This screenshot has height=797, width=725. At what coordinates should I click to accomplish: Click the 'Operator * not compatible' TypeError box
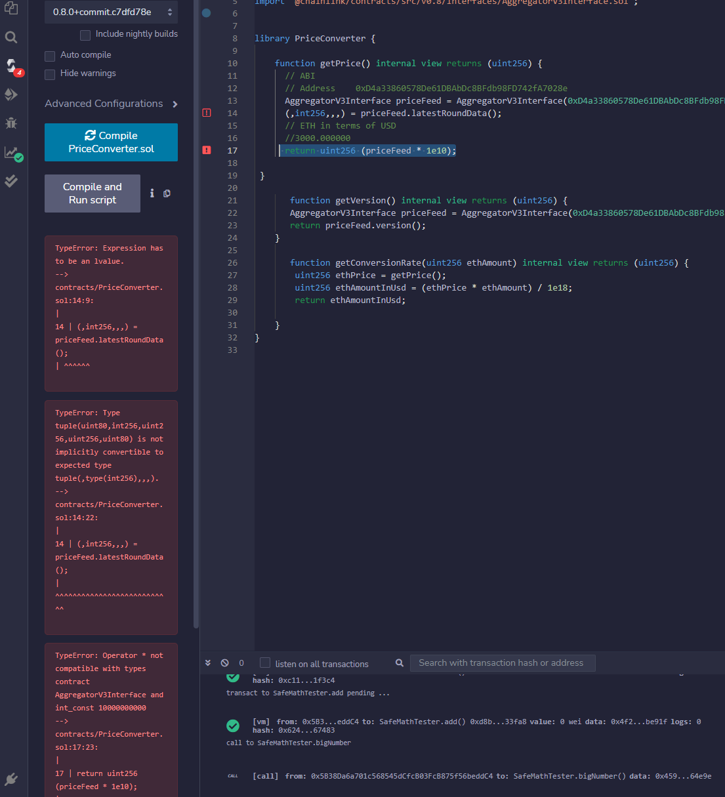(x=111, y=720)
